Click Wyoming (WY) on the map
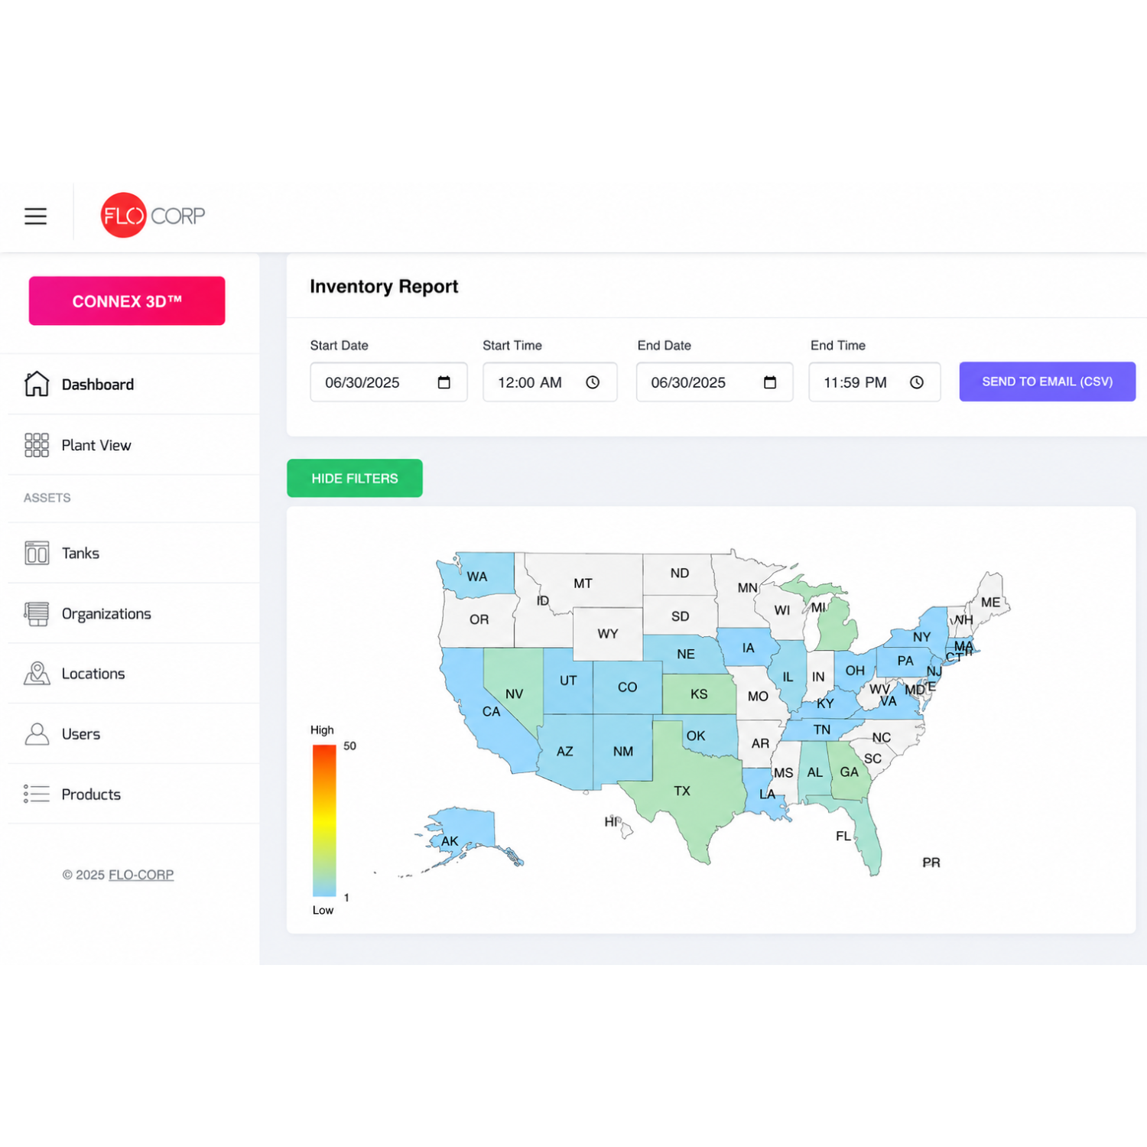The height and width of the screenshot is (1147, 1147). pos(608,634)
